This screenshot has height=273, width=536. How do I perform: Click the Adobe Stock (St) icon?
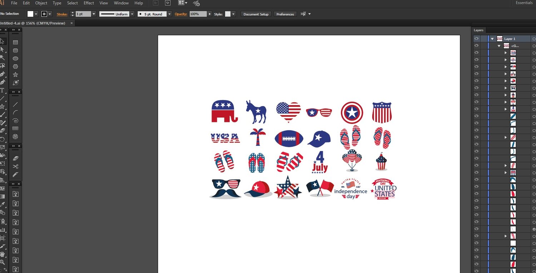coord(168,3)
